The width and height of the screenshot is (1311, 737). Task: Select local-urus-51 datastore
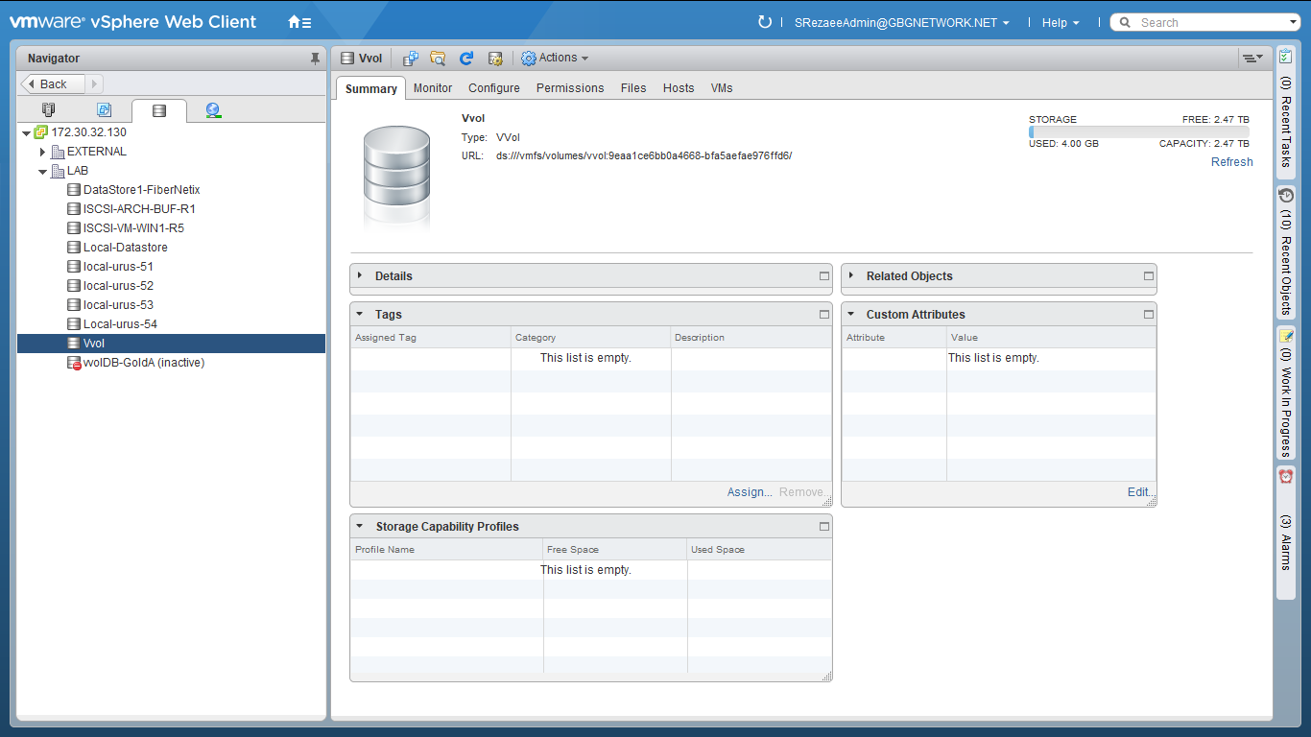[x=118, y=267]
